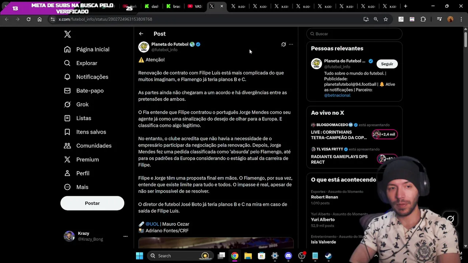This screenshot has width=468, height=263.
Task: Click Planeta do Futebol post avatar
Action: point(144,47)
